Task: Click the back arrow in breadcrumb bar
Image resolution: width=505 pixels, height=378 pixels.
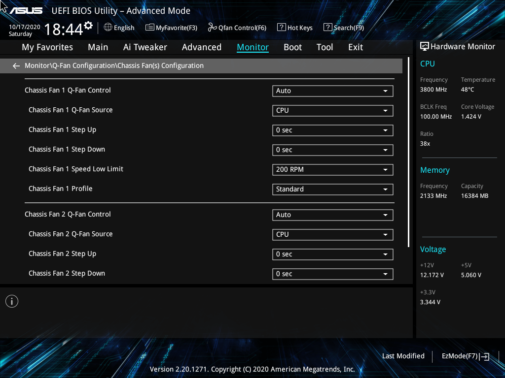Action: [16, 66]
